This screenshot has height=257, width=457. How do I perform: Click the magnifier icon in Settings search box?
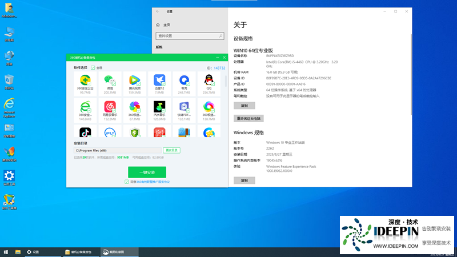221,36
